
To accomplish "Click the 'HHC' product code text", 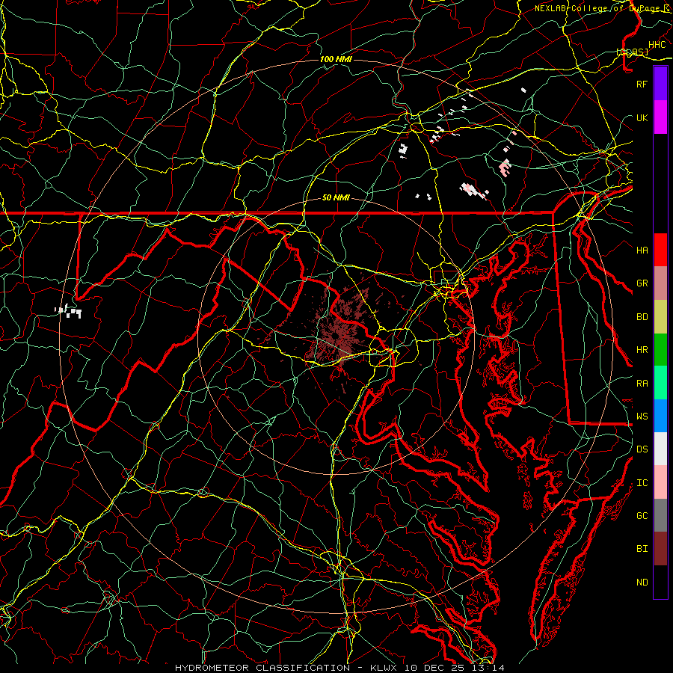I will pyautogui.click(x=657, y=45).
